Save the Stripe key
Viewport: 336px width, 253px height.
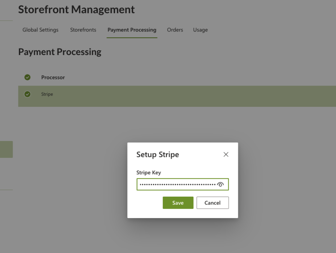(x=178, y=203)
